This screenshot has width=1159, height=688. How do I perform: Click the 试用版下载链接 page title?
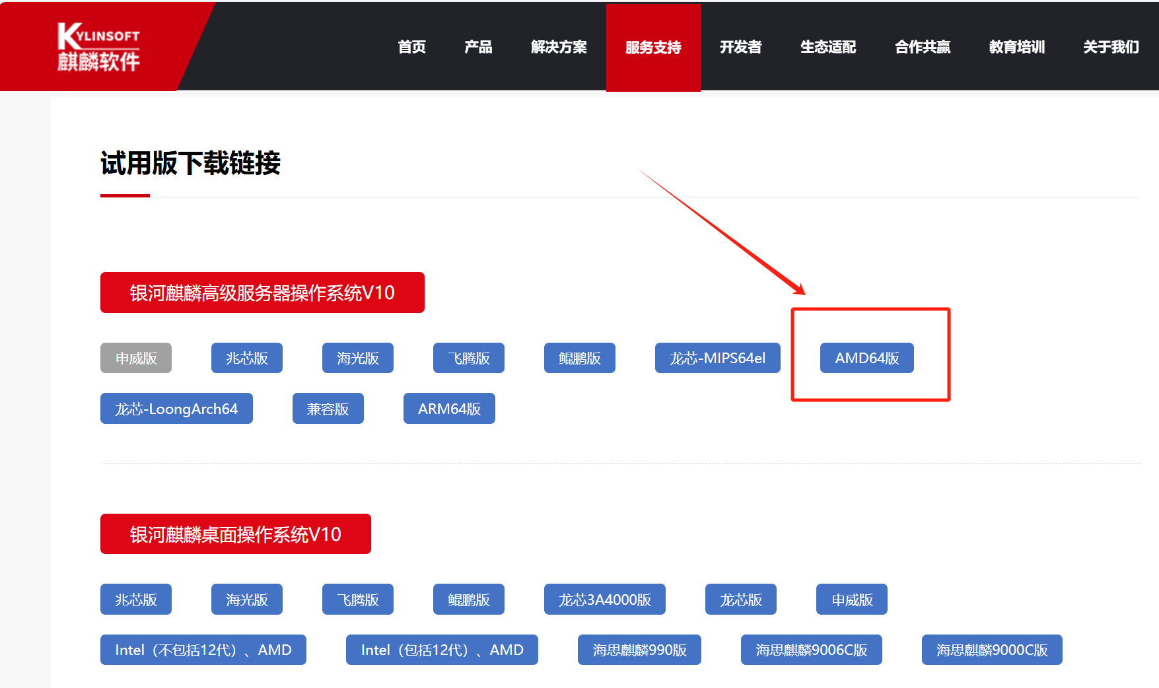click(x=191, y=163)
